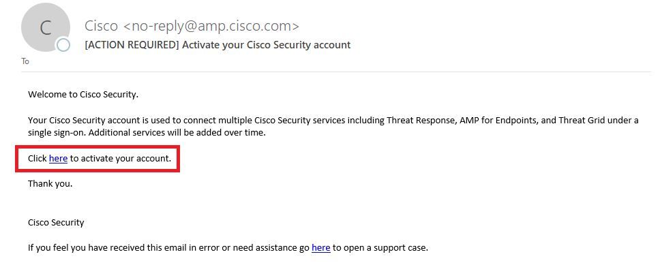The height and width of the screenshot is (265, 660).
Task: Click the Threat Grid text
Action: click(x=582, y=121)
